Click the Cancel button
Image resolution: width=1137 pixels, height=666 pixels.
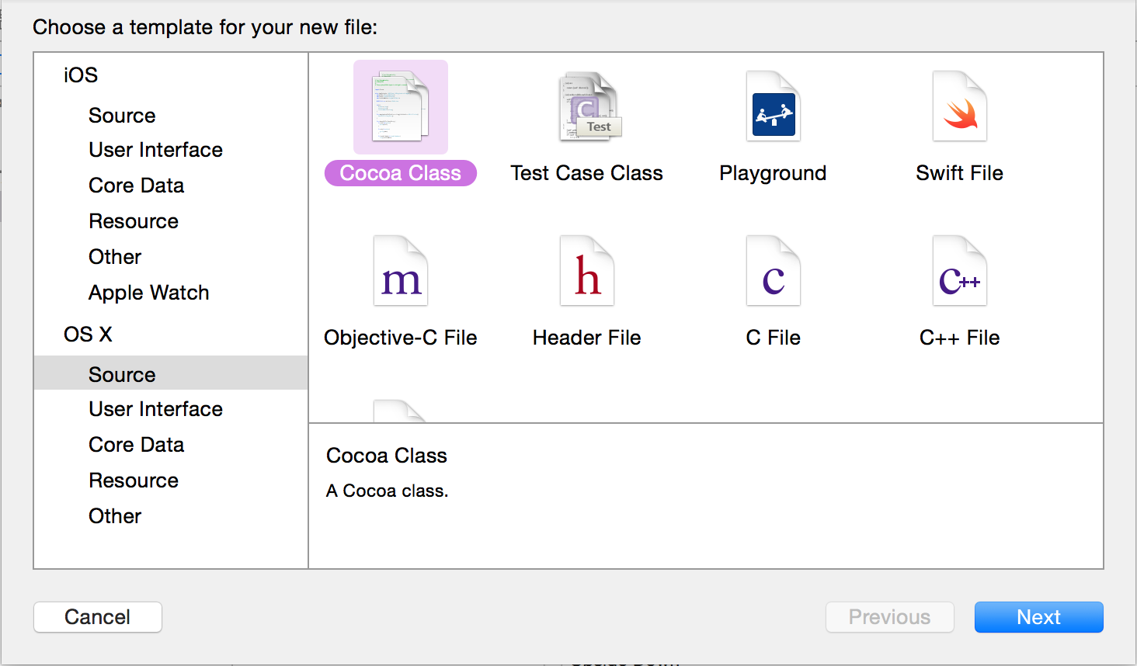[x=98, y=617]
